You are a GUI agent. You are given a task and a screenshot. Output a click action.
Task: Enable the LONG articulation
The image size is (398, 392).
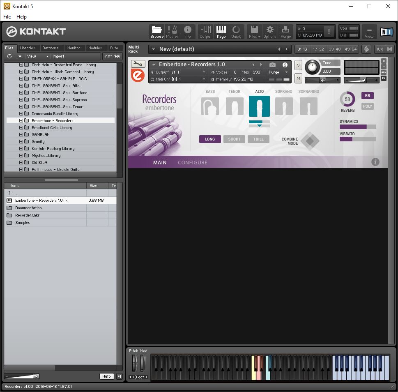tap(210, 139)
